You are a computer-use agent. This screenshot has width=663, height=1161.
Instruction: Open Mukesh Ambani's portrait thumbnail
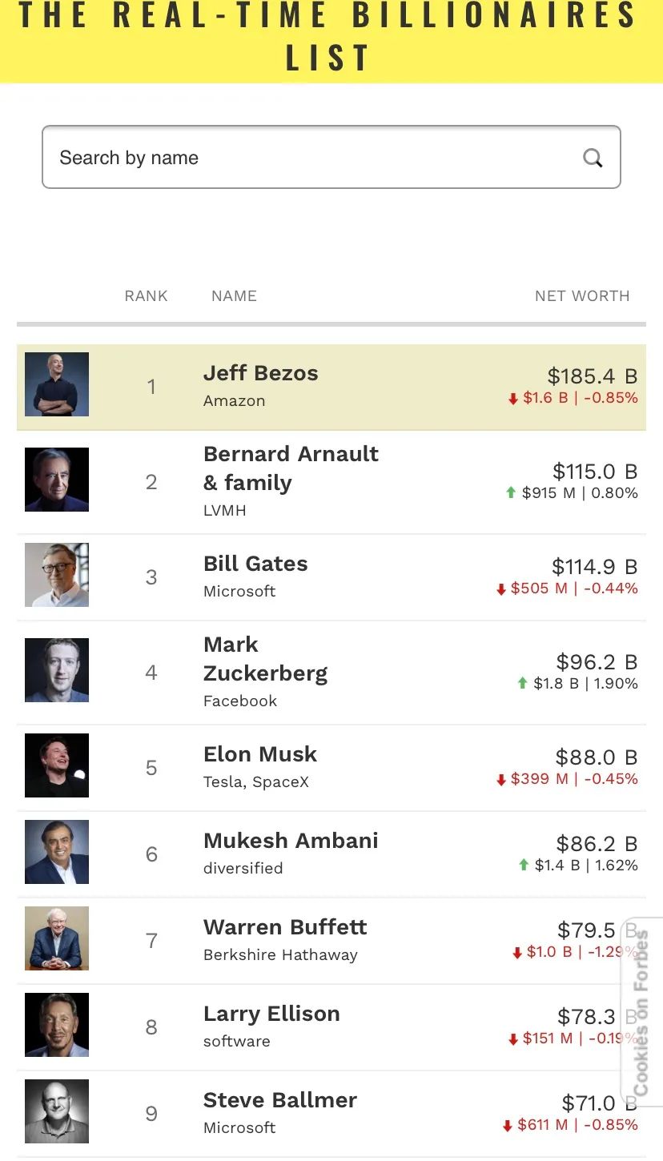click(x=57, y=852)
